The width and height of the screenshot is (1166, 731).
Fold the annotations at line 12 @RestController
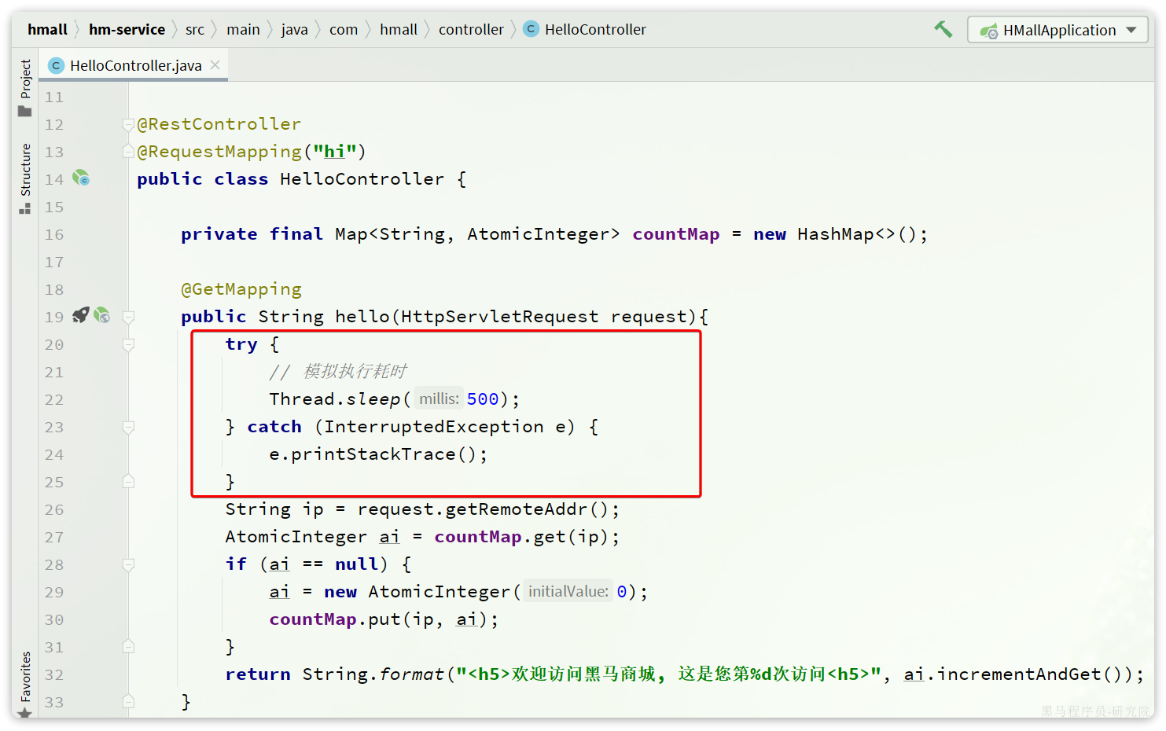point(128,124)
